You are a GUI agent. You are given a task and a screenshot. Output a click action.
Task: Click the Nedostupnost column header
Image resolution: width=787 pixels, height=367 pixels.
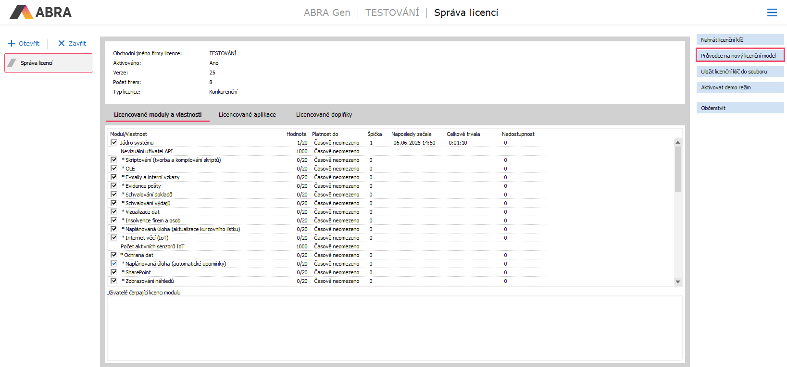(518, 134)
